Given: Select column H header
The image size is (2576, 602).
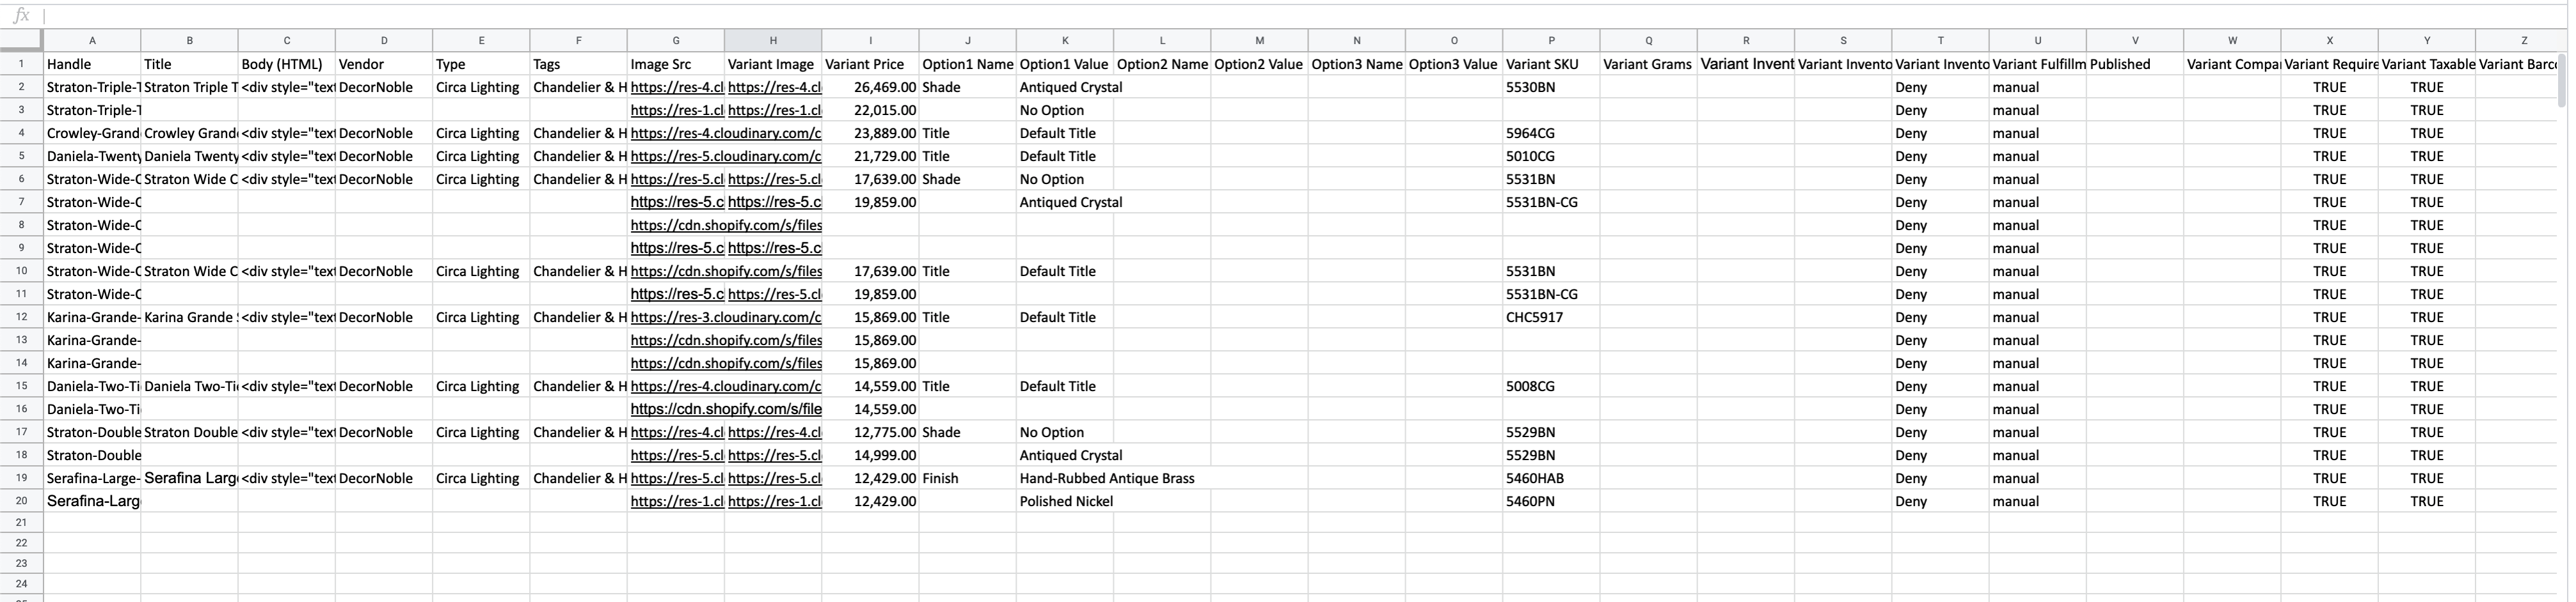Looking at the screenshot, I should coord(773,41).
